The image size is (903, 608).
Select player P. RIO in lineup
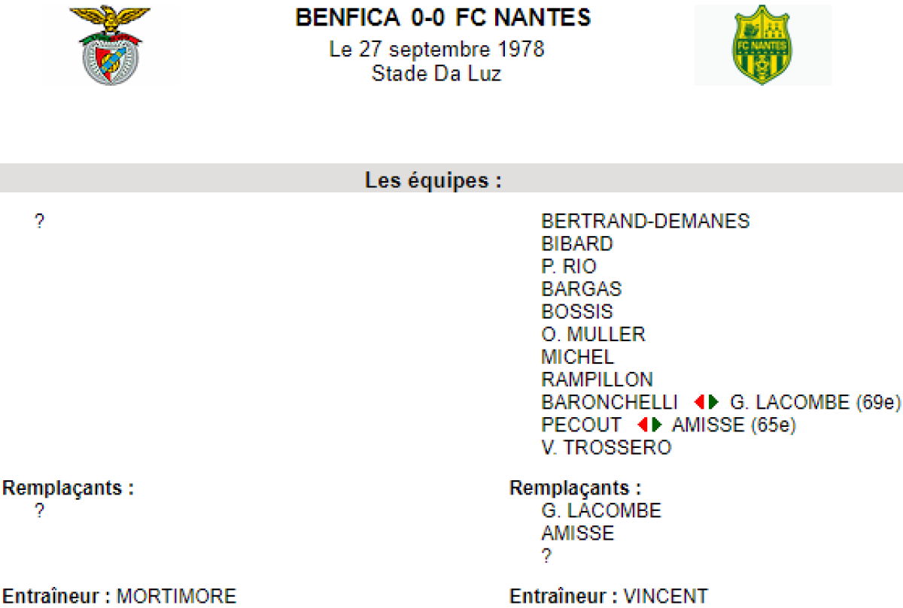tap(568, 267)
